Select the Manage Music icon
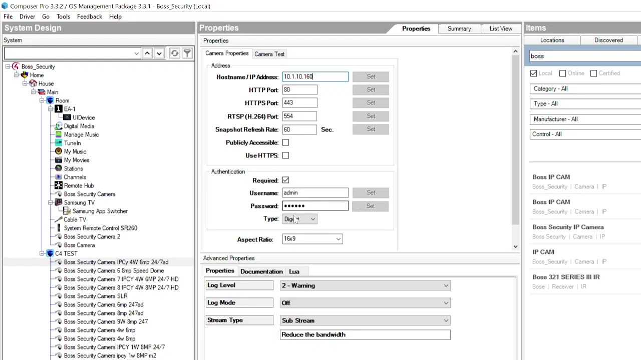The width and height of the screenshot is (641, 360). [x=59, y=134]
